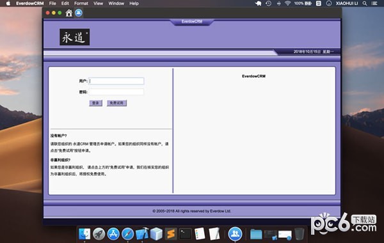Image resolution: width=384 pixels, height=243 pixels.
Task: Open App Store from the Dock
Action: [x=113, y=234]
